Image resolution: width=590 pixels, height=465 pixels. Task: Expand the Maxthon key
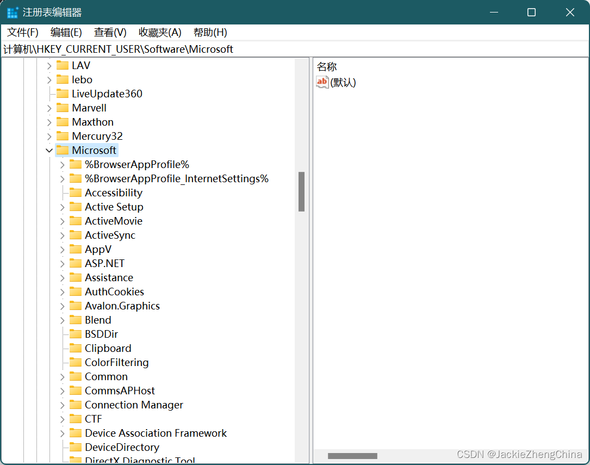[49, 122]
